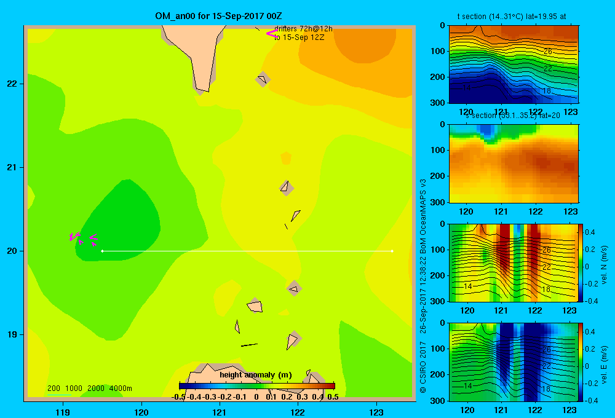Open the northward velocity section plot
The image size is (615, 418).
[514, 262]
